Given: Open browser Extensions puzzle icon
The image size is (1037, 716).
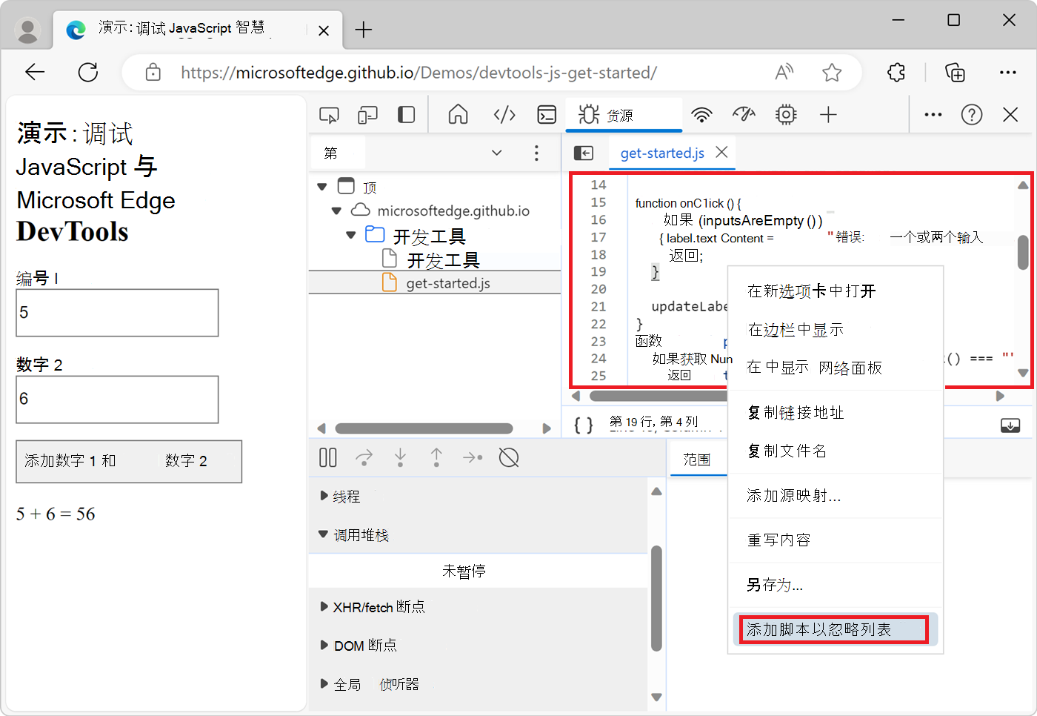Looking at the screenshot, I should 896,73.
